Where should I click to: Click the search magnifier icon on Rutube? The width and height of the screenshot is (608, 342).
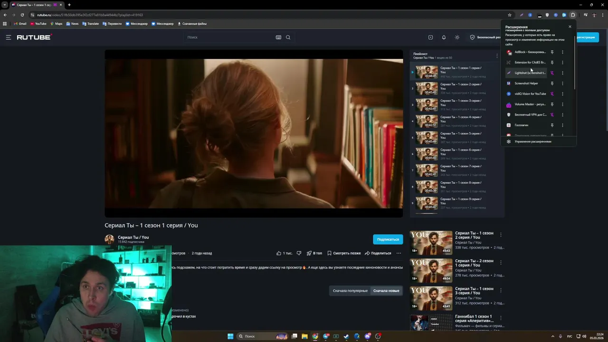[x=288, y=37]
